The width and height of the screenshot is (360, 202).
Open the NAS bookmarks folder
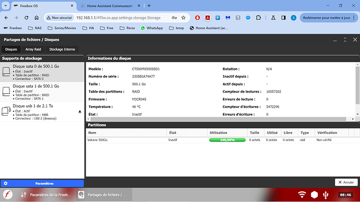pyautogui.click(x=35, y=28)
